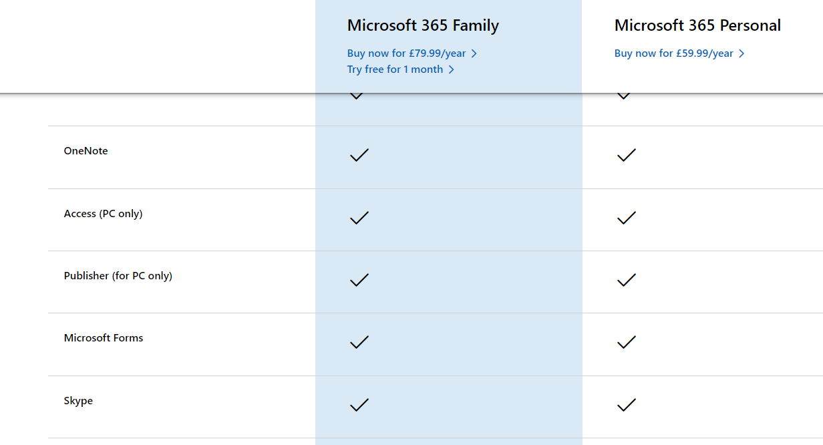This screenshot has width=823, height=445.
Task: Select the OneNote row label
Action: (x=86, y=151)
